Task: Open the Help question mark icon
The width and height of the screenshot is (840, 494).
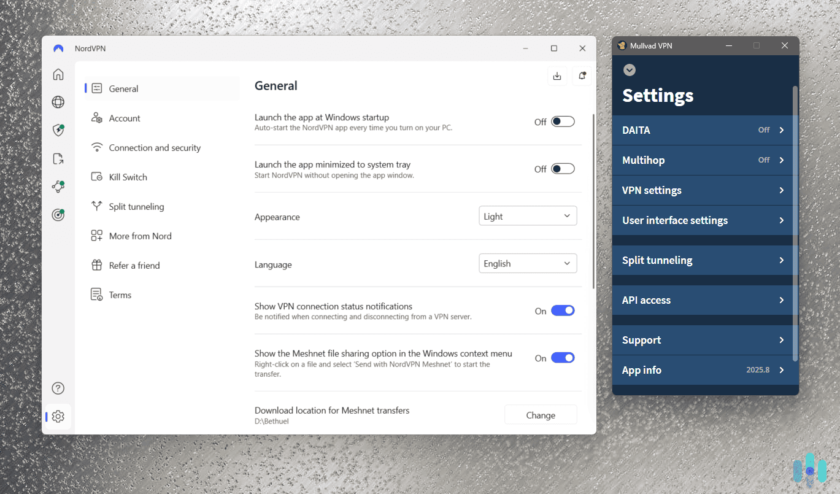Action: (58, 388)
